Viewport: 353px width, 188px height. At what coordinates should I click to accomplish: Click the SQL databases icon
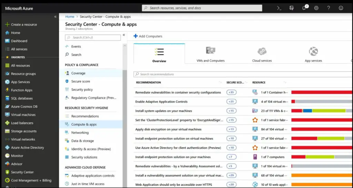coord(7,98)
